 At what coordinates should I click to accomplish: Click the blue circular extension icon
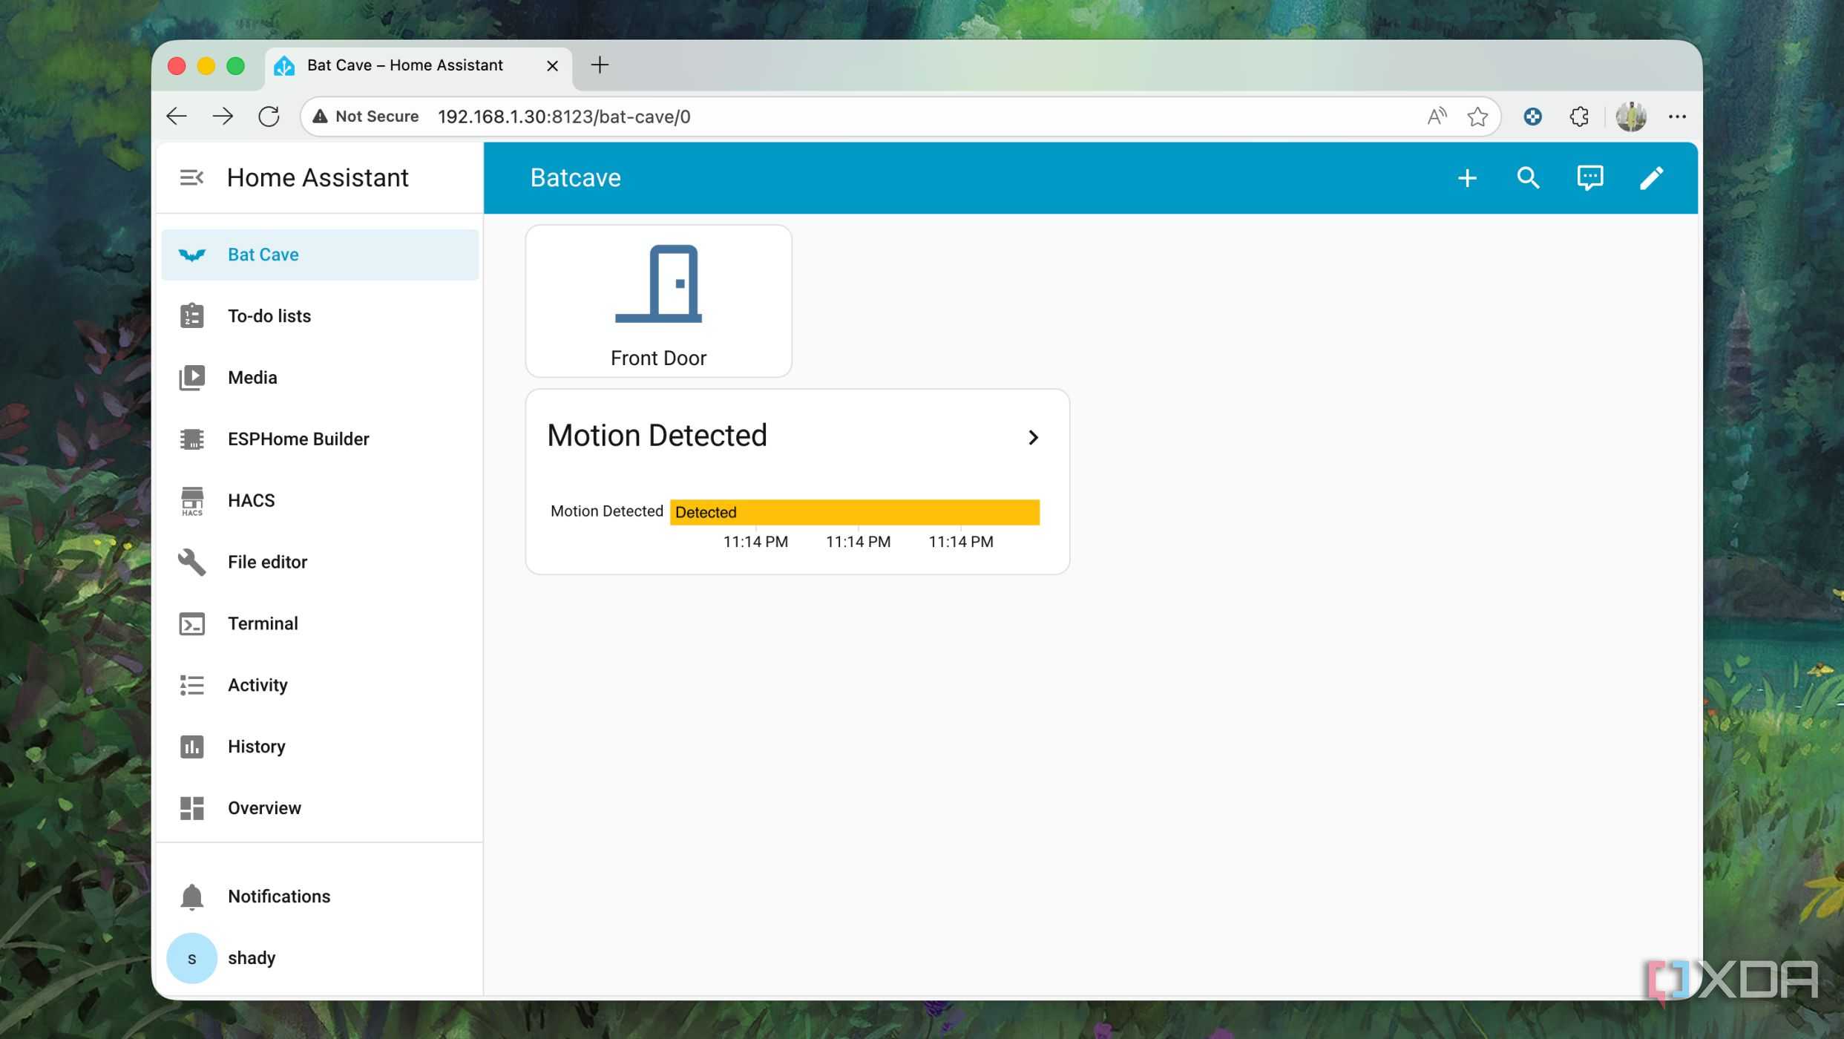tap(1533, 117)
